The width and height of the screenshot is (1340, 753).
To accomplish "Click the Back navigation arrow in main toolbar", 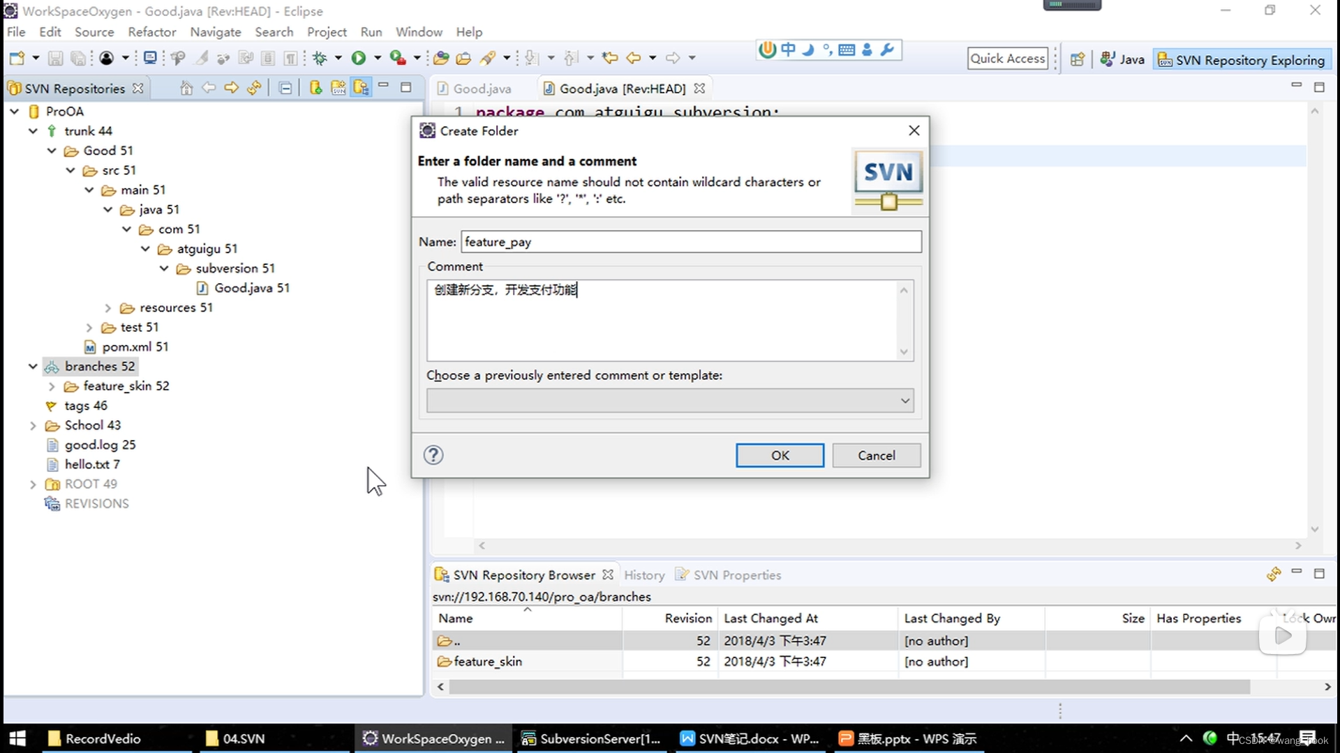I will (x=634, y=58).
